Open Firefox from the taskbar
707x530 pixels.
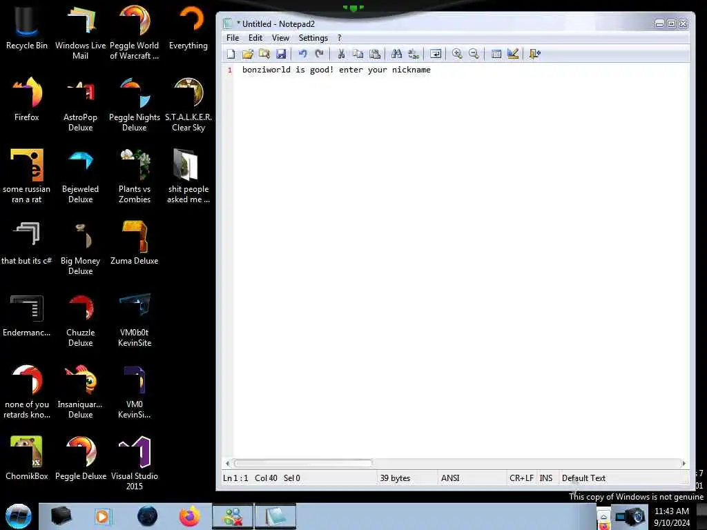(x=190, y=516)
